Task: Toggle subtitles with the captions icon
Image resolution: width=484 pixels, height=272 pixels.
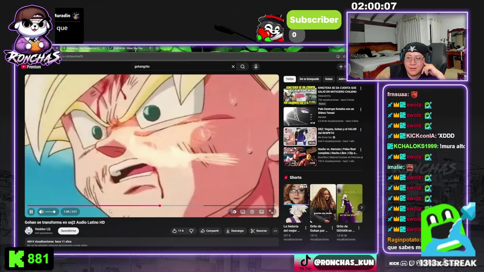Action: [243, 212]
